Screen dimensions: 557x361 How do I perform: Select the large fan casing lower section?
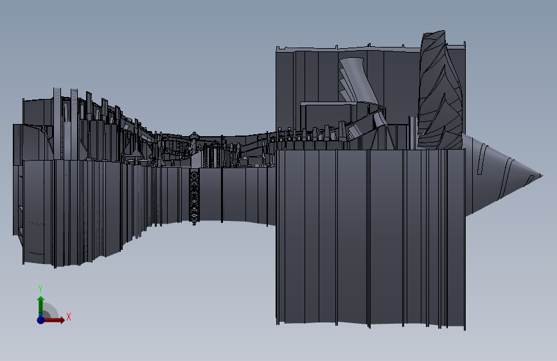click(x=371, y=238)
